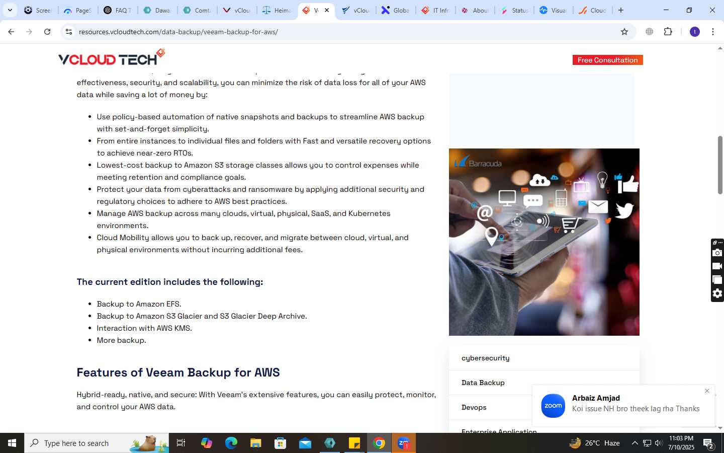724x453 pixels.
Task: Show hidden system tray icons
Action: [635, 443]
